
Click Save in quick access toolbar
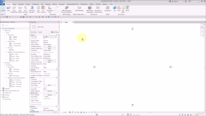click(x=7, y=17)
